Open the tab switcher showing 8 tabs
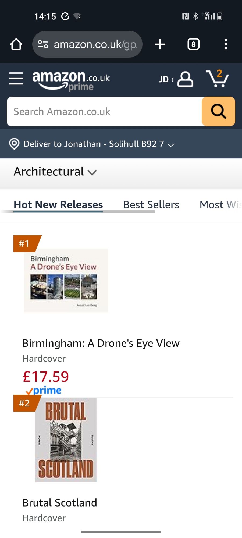Screen dimensions: 242x538 click(x=193, y=44)
